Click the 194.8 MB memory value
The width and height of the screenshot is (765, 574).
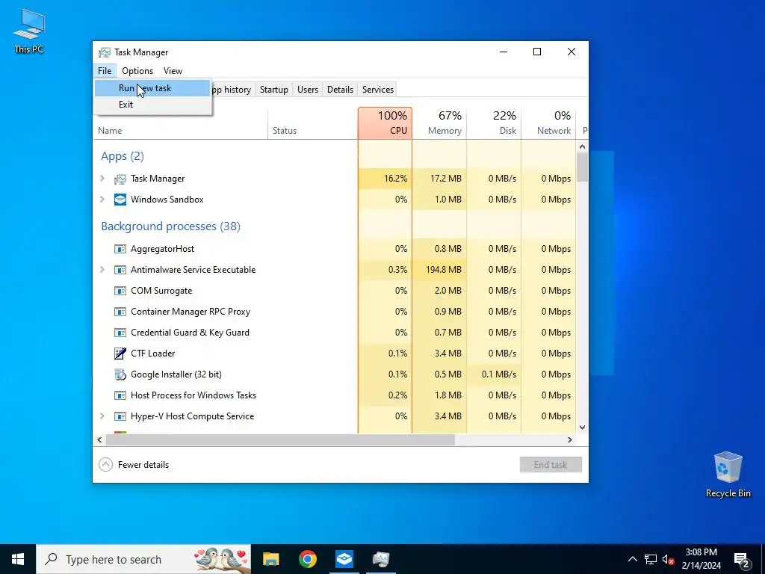pyautogui.click(x=444, y=269)
